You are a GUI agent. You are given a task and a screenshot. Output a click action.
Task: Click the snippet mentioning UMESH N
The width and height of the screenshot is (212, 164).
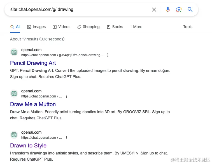89,156
